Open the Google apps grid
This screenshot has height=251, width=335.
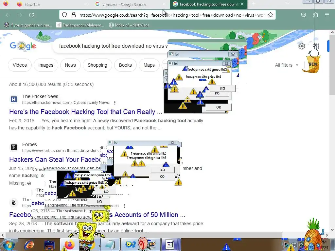(x=316, y=46)
